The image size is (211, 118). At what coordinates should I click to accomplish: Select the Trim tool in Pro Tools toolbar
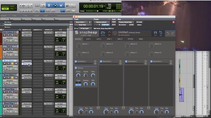(x=49, y=6)
